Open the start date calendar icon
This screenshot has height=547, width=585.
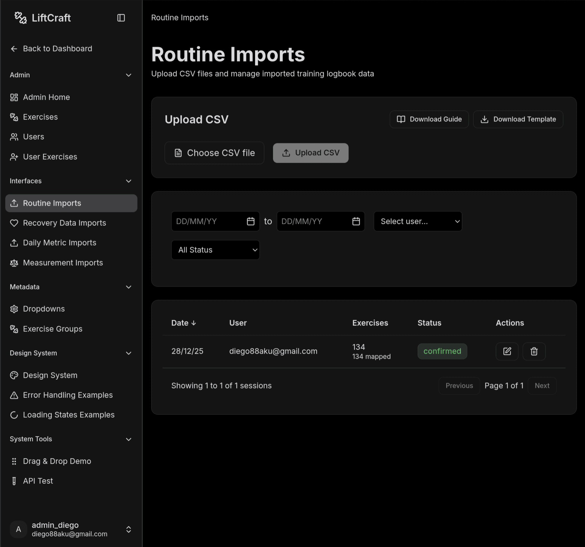pyautogui.click(x=251, y=221)
